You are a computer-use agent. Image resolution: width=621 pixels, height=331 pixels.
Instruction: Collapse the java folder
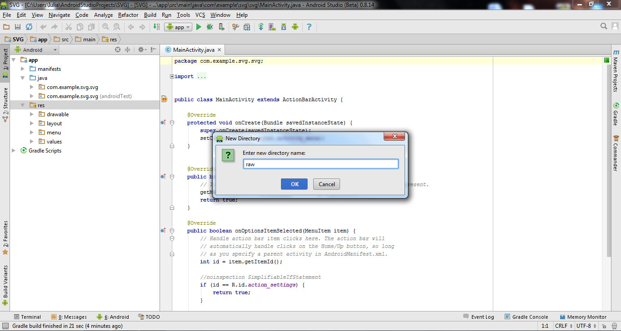point(23,78)
